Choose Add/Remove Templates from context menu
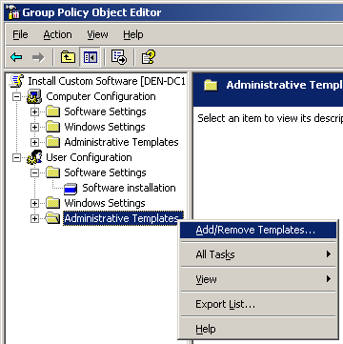 (258, 230)
